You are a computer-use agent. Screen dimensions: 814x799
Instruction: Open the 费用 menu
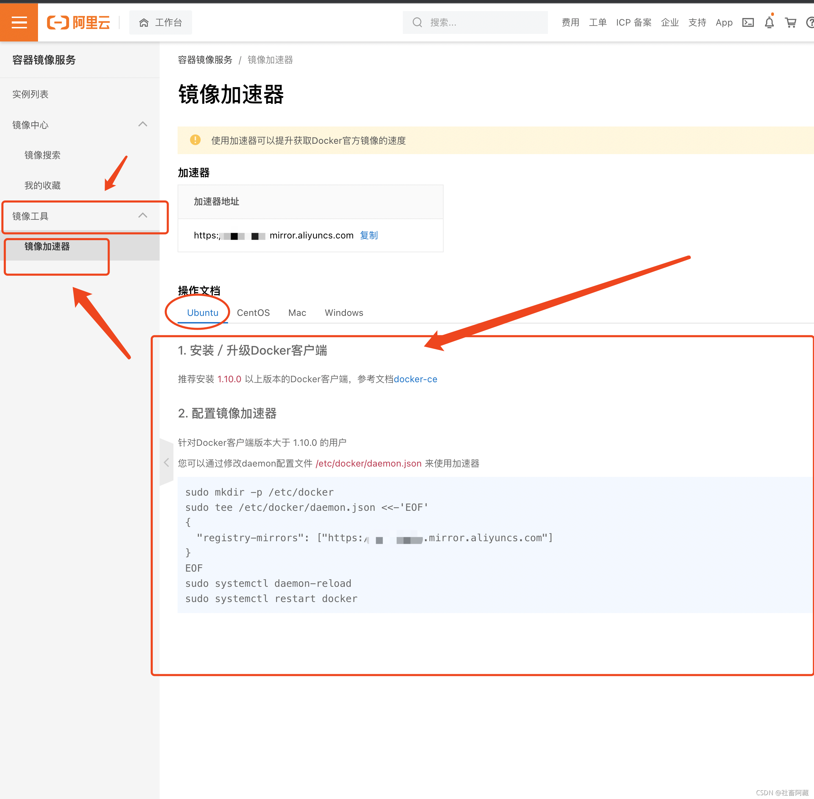[570, 23]
